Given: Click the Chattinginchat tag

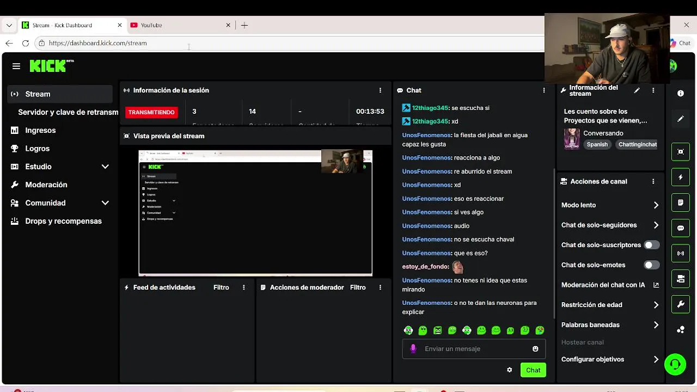Looking at the screenshot, I should pyautogui.click(x=637, y=144).
